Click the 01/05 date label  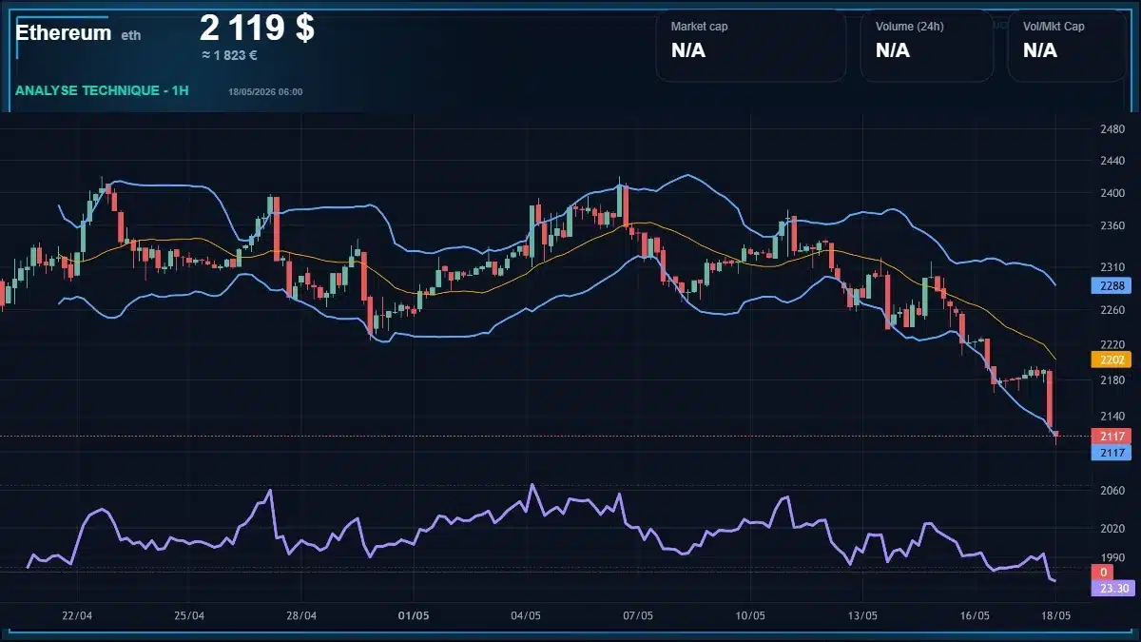[x=414, y=615]
